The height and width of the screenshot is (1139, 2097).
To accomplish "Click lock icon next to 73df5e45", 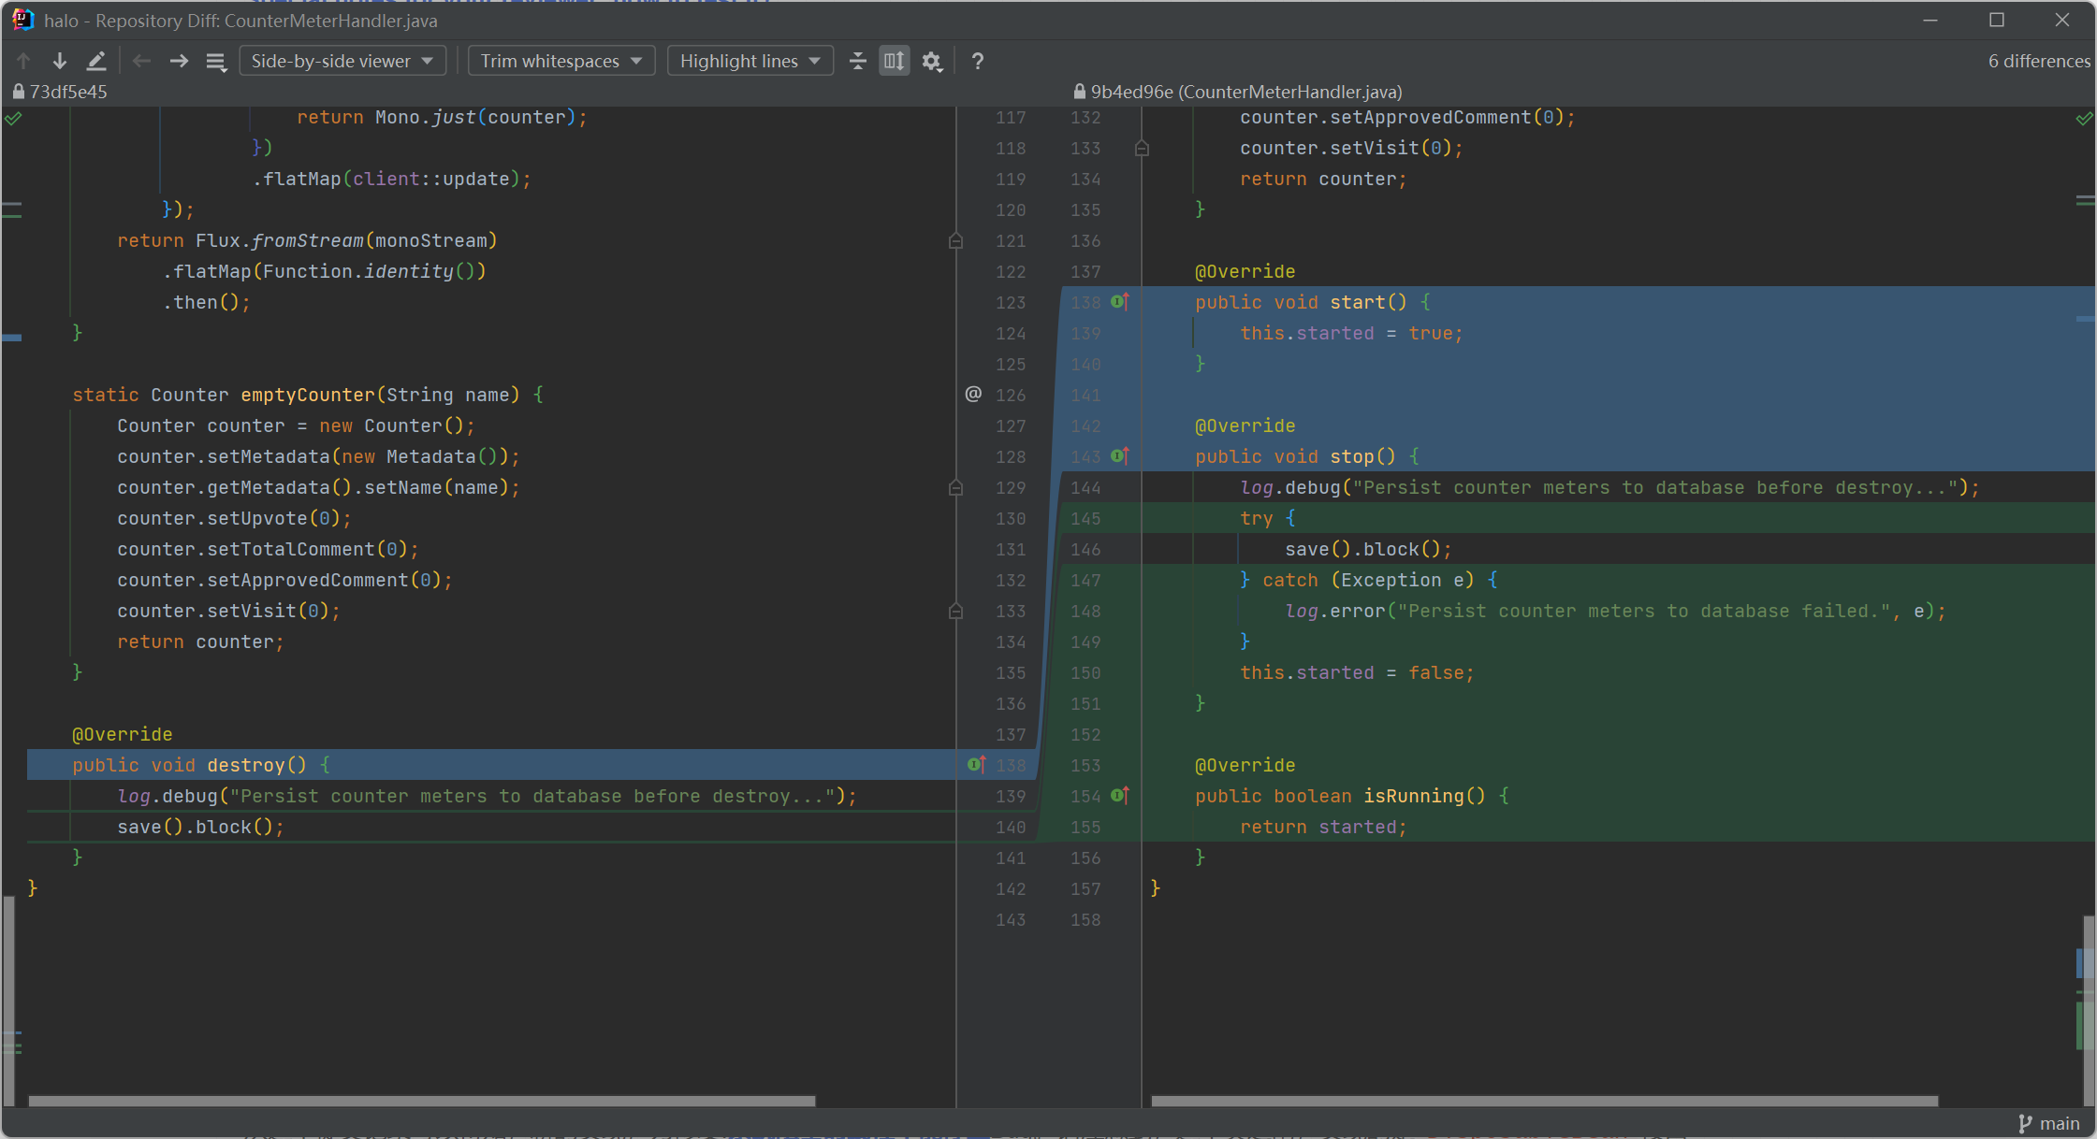I will tap(19, 92).
